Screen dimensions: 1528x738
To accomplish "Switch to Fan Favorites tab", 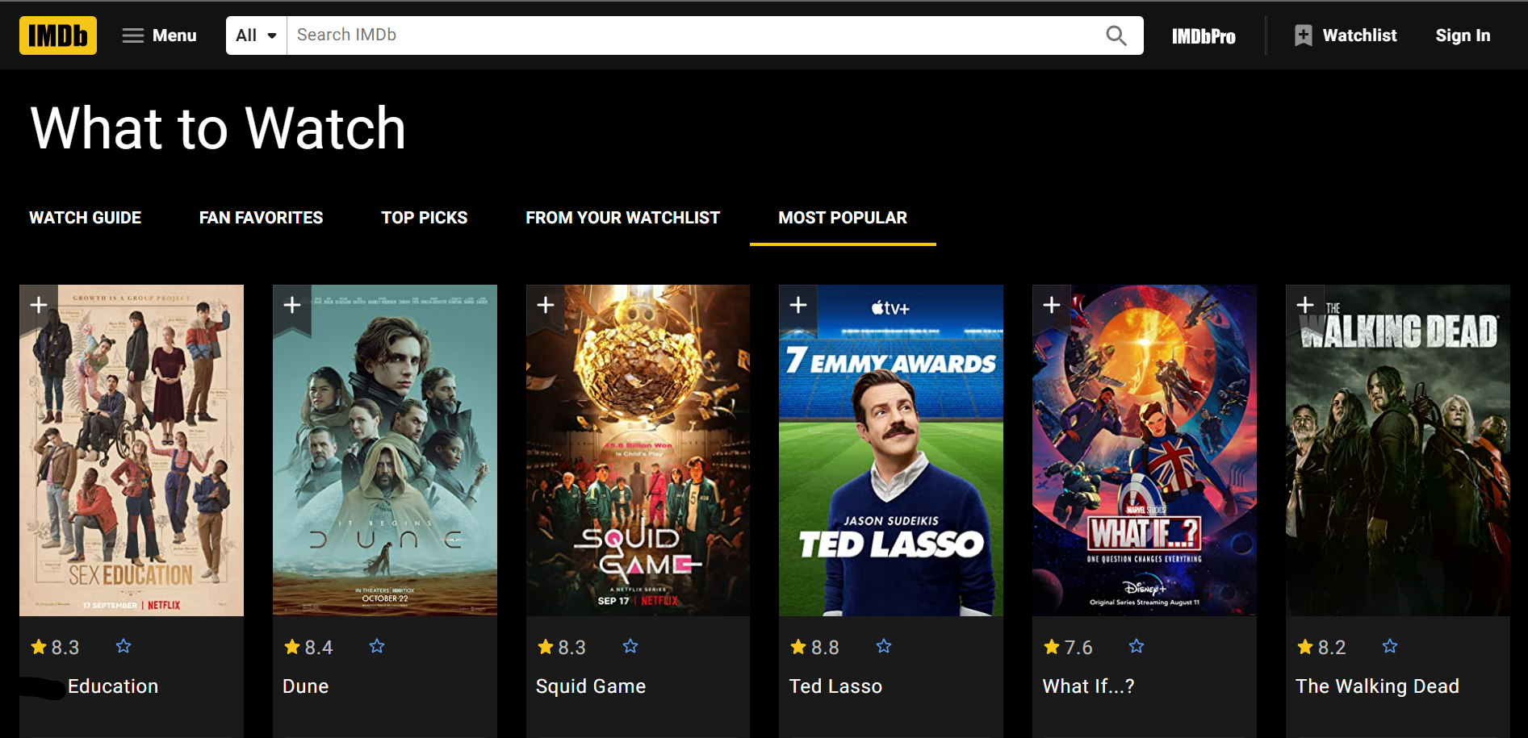I will pos(261,218).
